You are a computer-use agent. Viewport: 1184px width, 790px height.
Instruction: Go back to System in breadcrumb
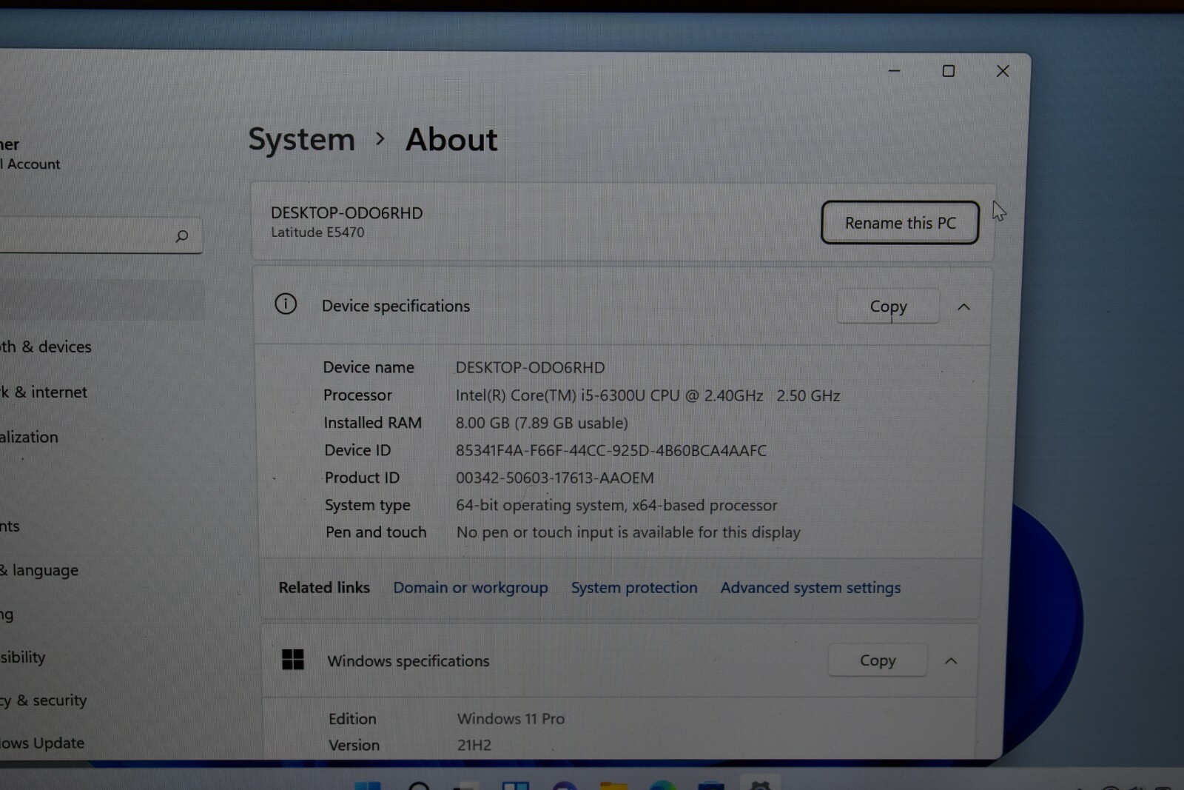(x=302, y=139)
